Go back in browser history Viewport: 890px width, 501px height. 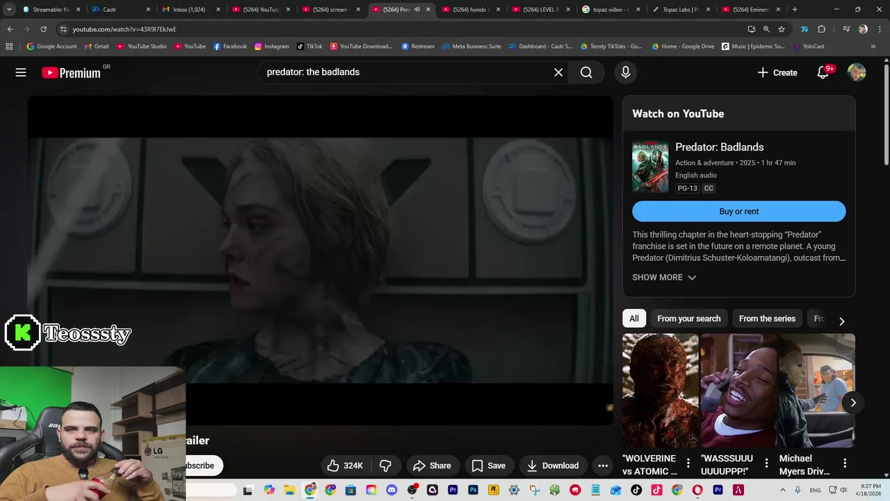pos(10,29)
